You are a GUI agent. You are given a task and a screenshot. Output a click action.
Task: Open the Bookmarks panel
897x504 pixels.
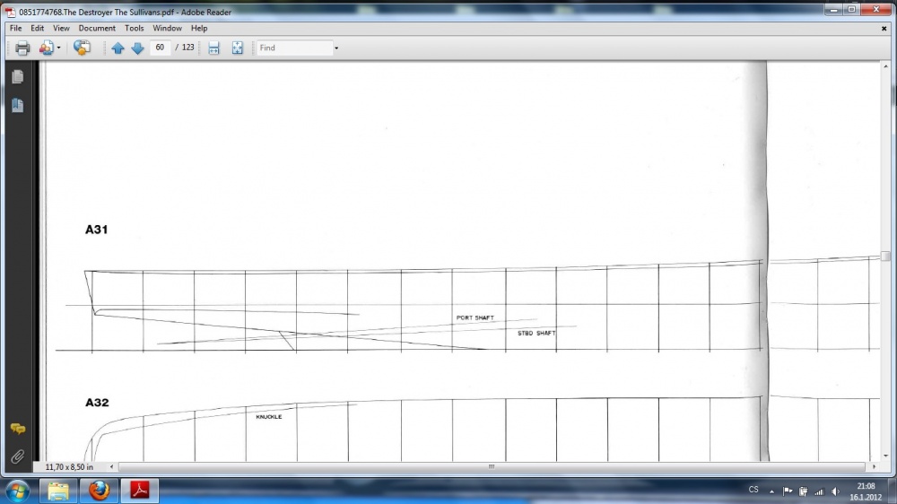[x=18, y=105]
